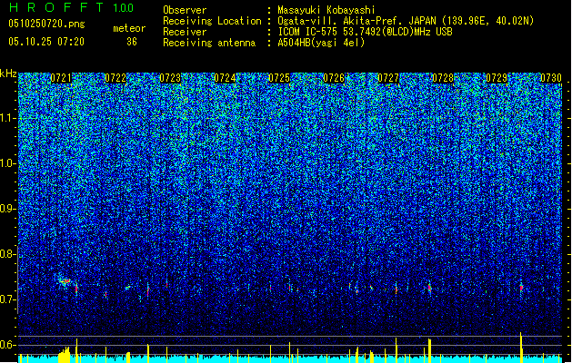The width and height of the screenshot is (572, 363).
Task: Click the meteor count 36
Action: tap(132, 42)
